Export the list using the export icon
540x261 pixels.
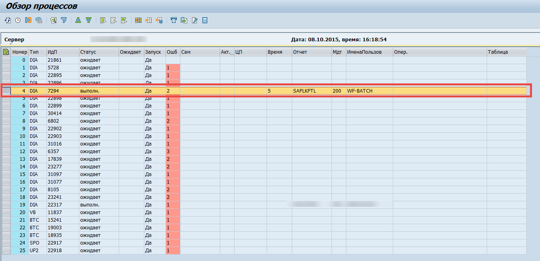(x=184, y=20)
